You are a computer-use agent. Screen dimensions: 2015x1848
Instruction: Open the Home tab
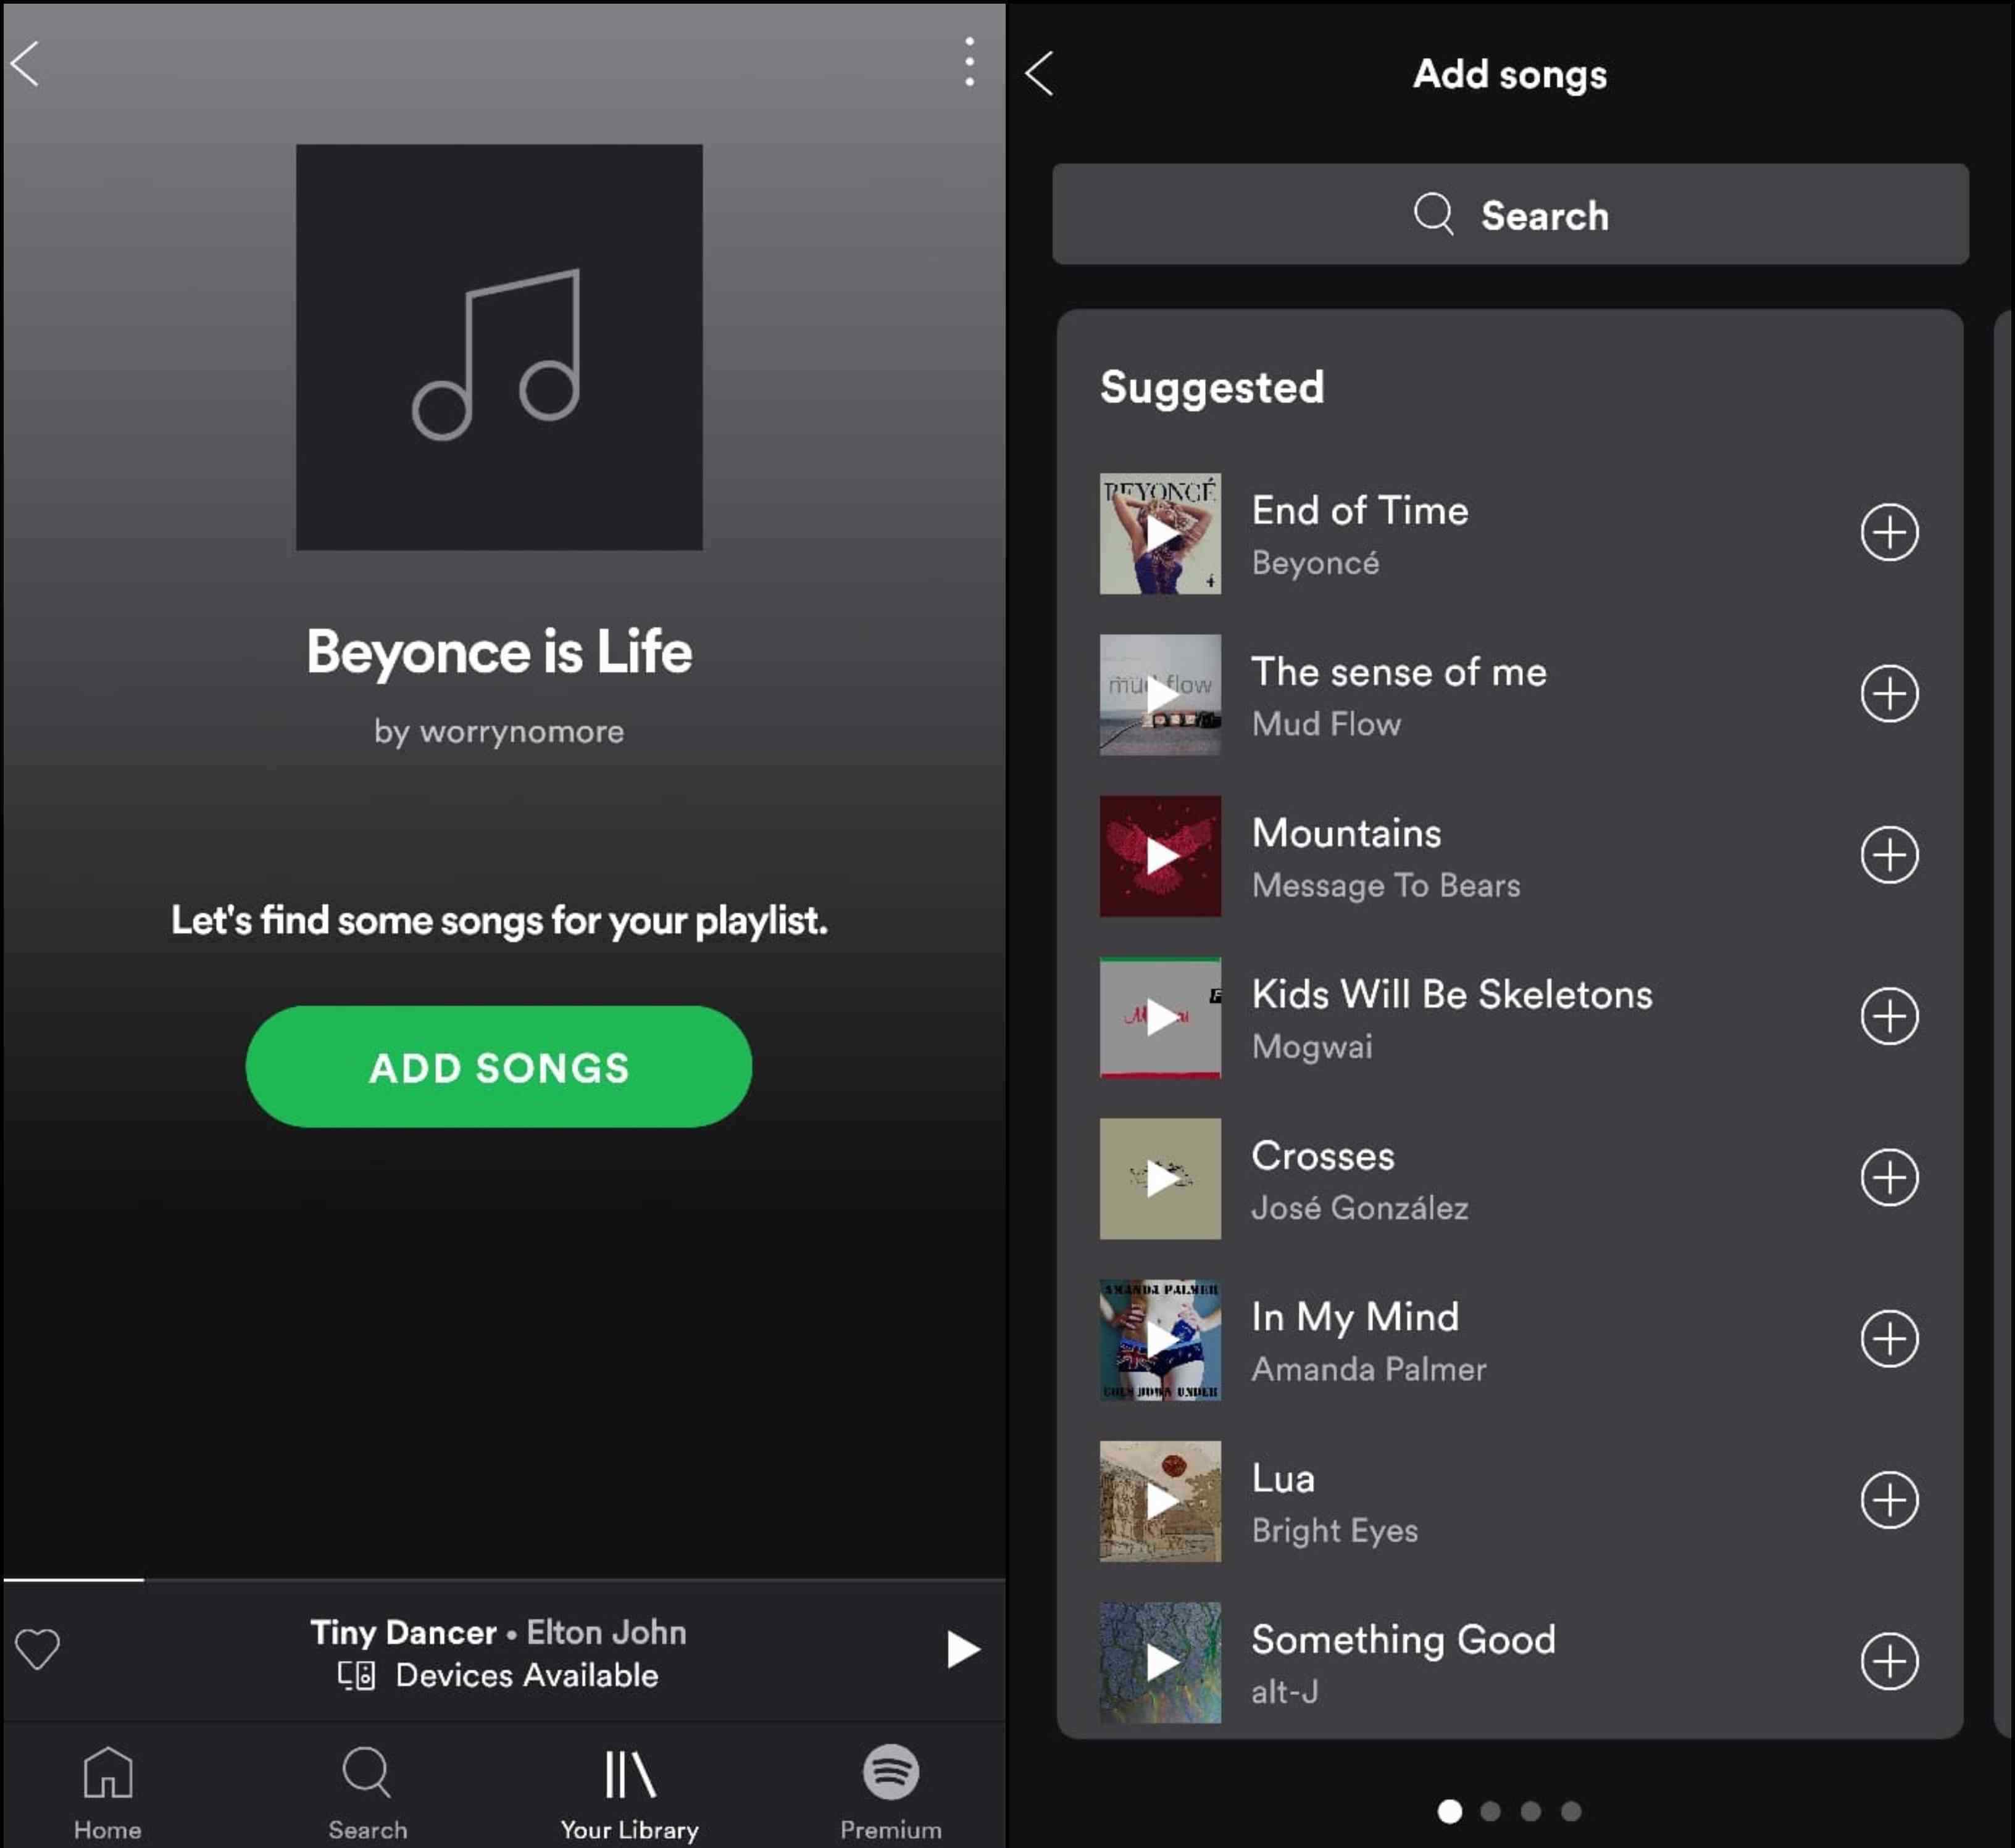click(107, 1793)
